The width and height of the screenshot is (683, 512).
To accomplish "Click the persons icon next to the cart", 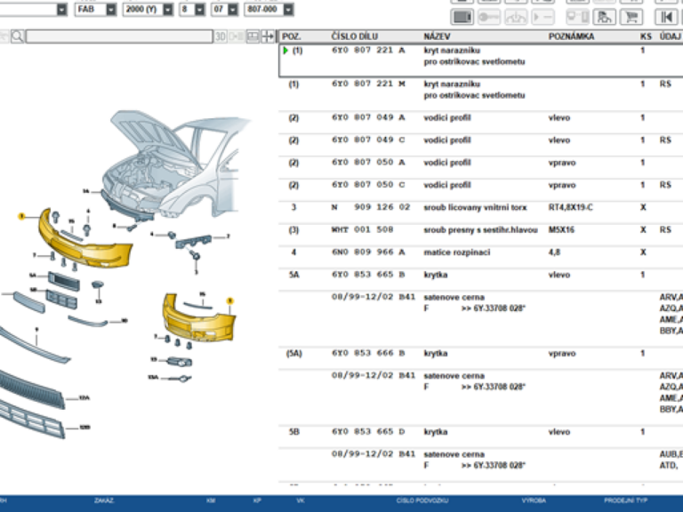I will [605, 17].
